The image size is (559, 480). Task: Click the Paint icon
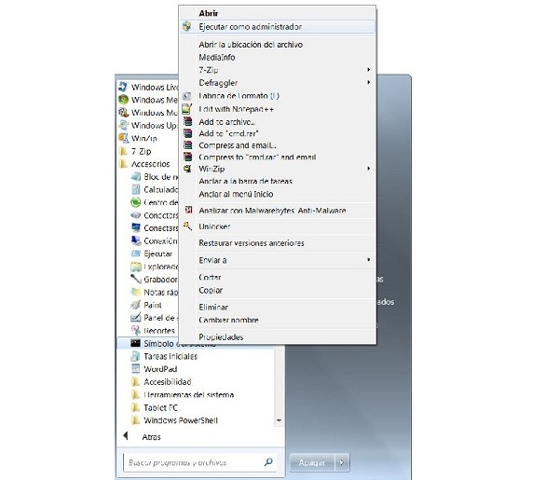tap(136, 305)
